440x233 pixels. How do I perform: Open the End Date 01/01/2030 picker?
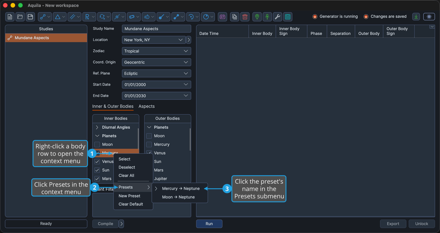(x=157, y=96)
